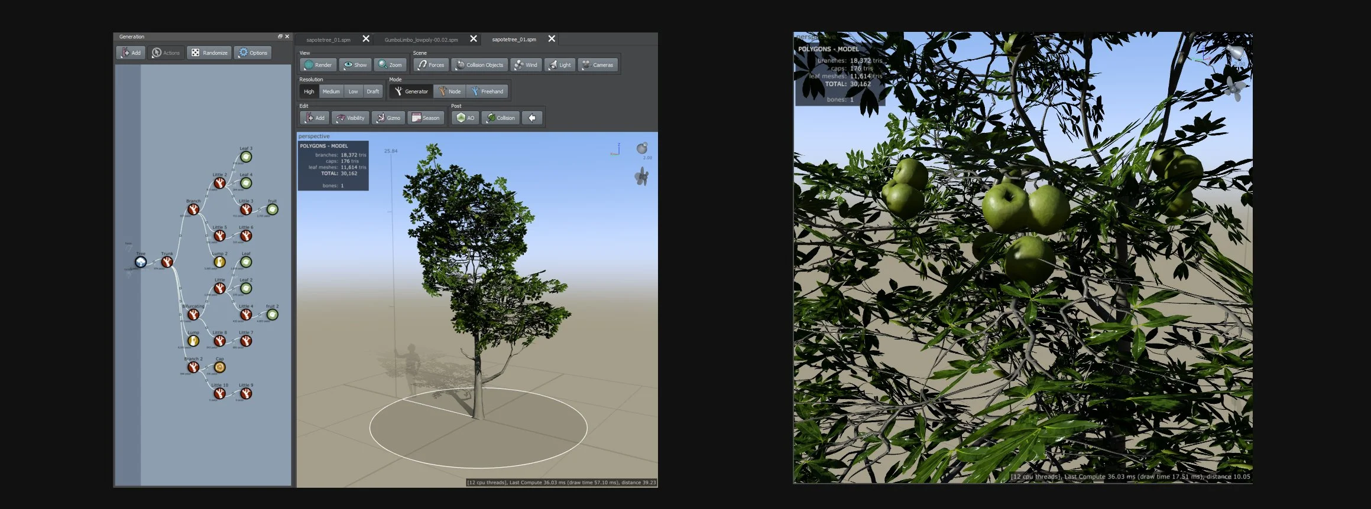Switch to GumboLimbo_lowpoly-00.02.spm tab
This screenshot has width=1371, height=509.
421,40
